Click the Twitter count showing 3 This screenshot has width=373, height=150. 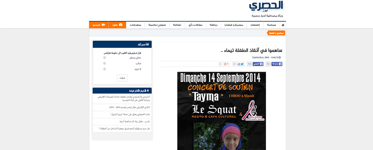[x=234, y=64]
